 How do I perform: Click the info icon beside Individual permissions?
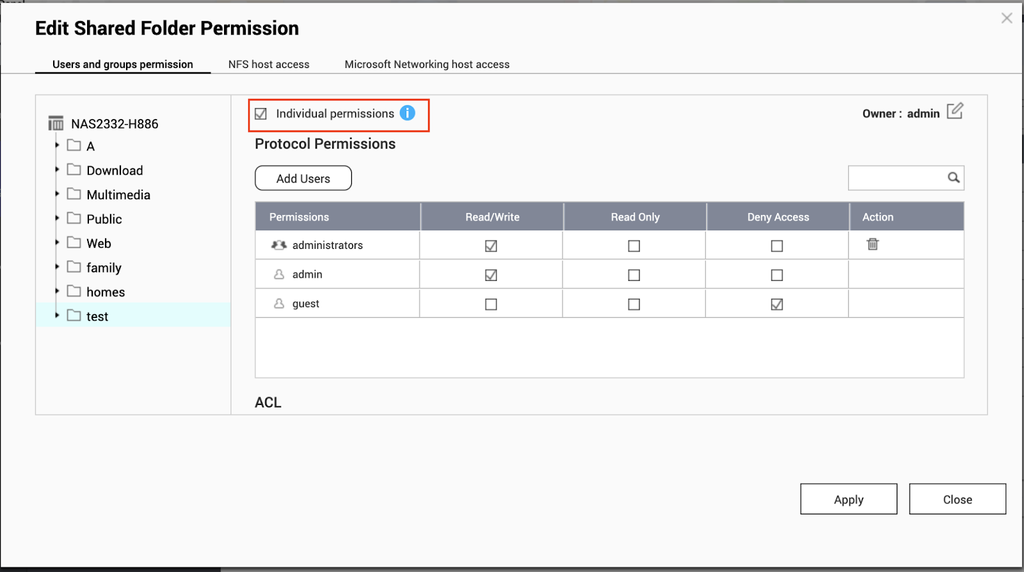[x=407, y=113]
